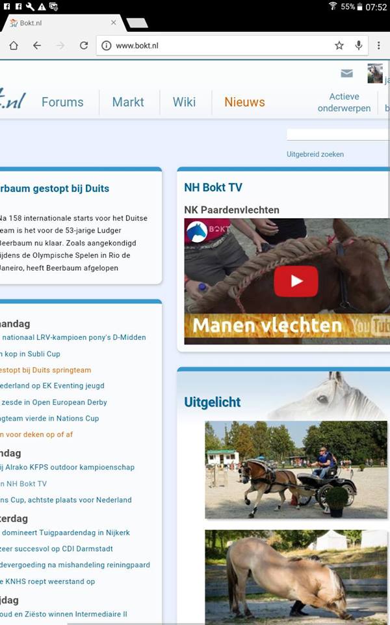This screenshot has width=390, height=625.
Task: Tap the browser home icon
Action: click(x=14, y=46)
